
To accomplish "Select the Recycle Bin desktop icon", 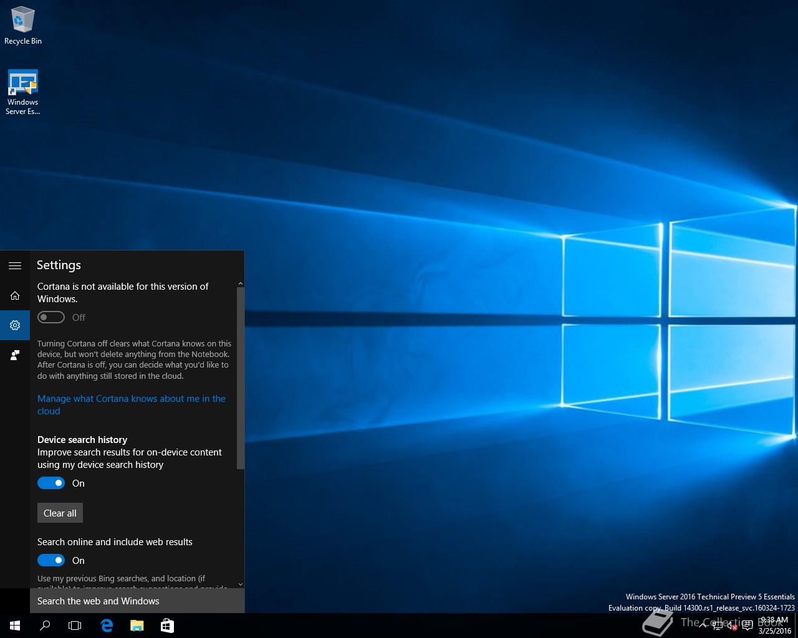I will pos(23,26).
